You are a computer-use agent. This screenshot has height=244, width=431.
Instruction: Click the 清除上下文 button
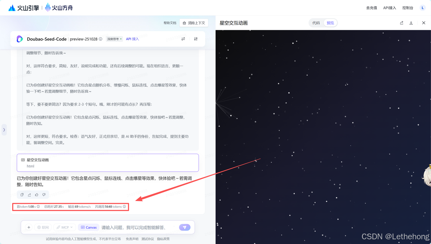[x=194, y=23]
